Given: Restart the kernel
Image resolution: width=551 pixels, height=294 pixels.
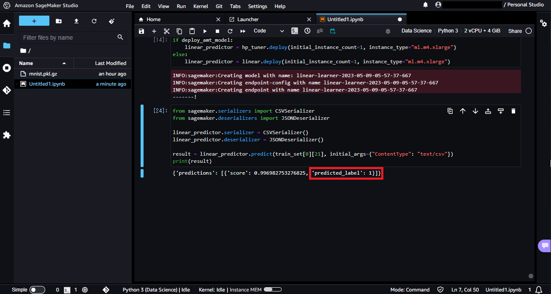Looking at the screenshot, I should click(230, 31).
